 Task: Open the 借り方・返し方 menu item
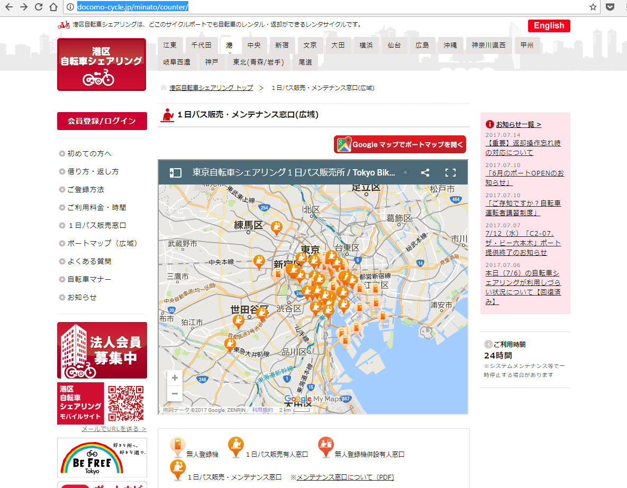[x=93, y=171]
